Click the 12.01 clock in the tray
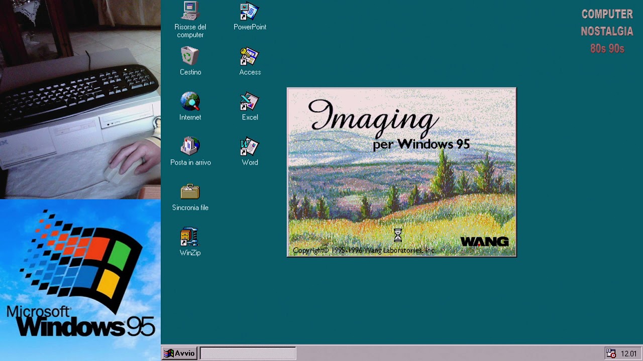 pos(628,354)
